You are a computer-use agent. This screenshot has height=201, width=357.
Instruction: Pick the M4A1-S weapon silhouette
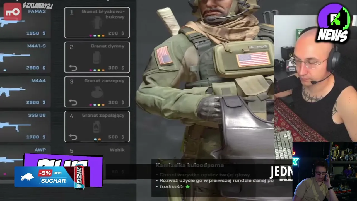(x=15, y=57)
